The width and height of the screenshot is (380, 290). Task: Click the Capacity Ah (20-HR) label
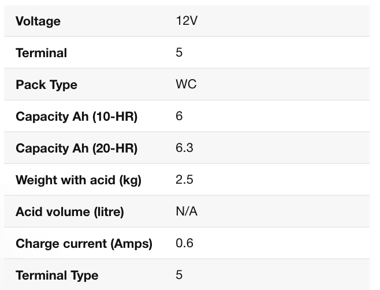(76, 148)
